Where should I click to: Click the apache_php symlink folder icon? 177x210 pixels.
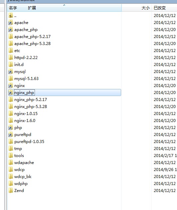(x=11, y=29)
